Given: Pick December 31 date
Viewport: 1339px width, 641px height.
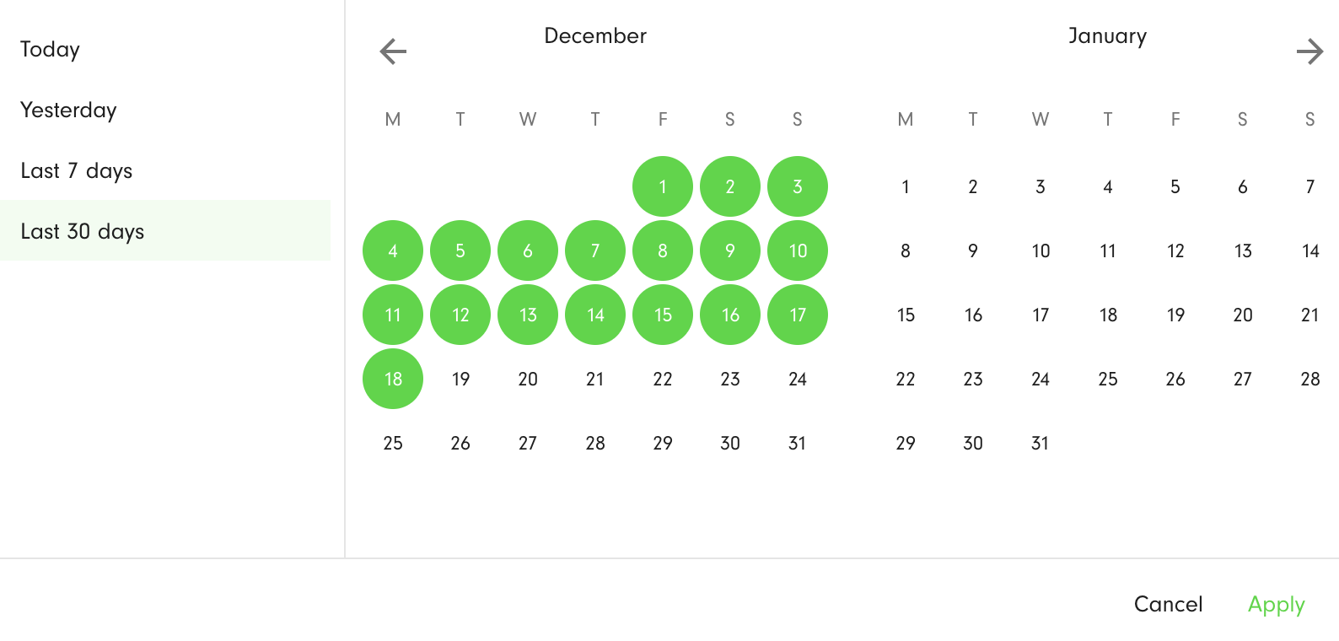Looking at the screenshot, I should click(798, 443).
